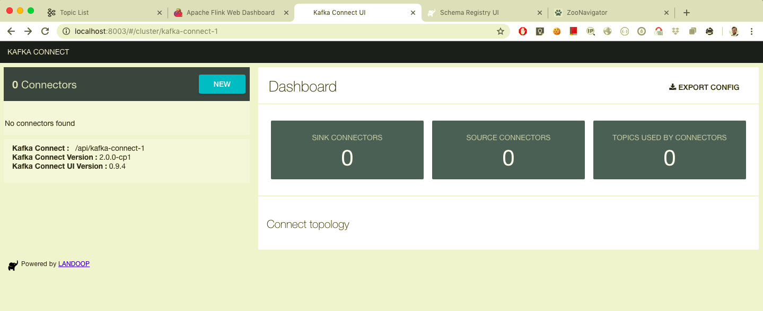Click the TOPICS USED BY CONNECTORS card
This screenshot has height=311, width=763.
coord(670,150)
